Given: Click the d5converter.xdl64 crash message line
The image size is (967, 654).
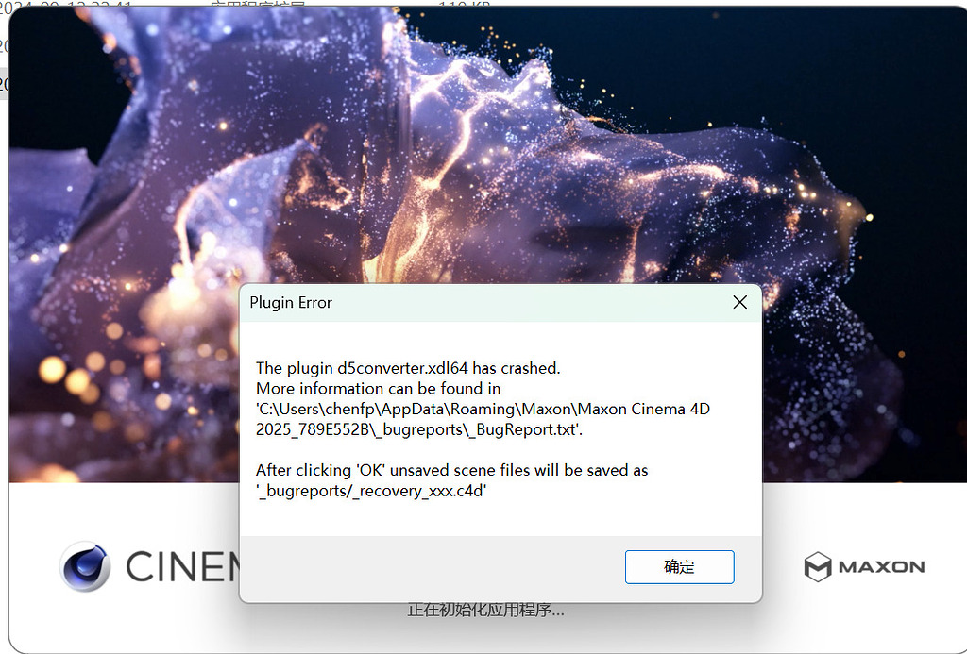Looking at the screenshot, I should [x=408, y=368].
